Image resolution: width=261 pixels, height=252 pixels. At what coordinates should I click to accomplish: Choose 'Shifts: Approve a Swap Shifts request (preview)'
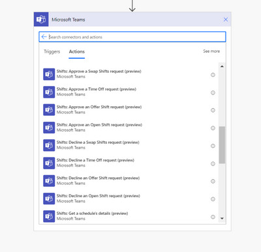(x=99, y=72)
